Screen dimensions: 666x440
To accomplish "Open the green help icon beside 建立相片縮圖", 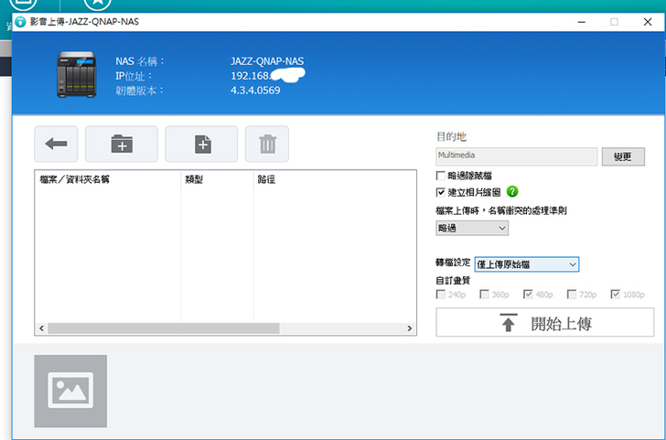I will (512, 191).
